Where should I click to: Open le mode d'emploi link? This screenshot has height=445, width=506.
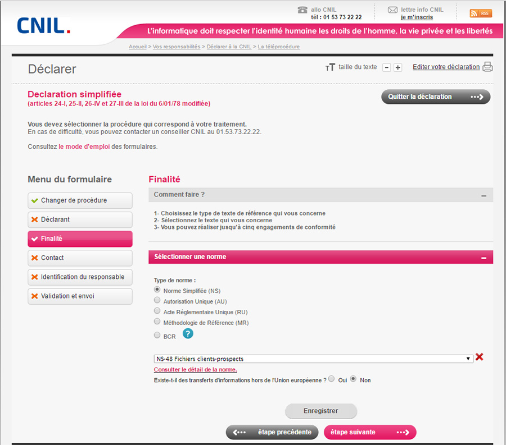coord(84,147)
